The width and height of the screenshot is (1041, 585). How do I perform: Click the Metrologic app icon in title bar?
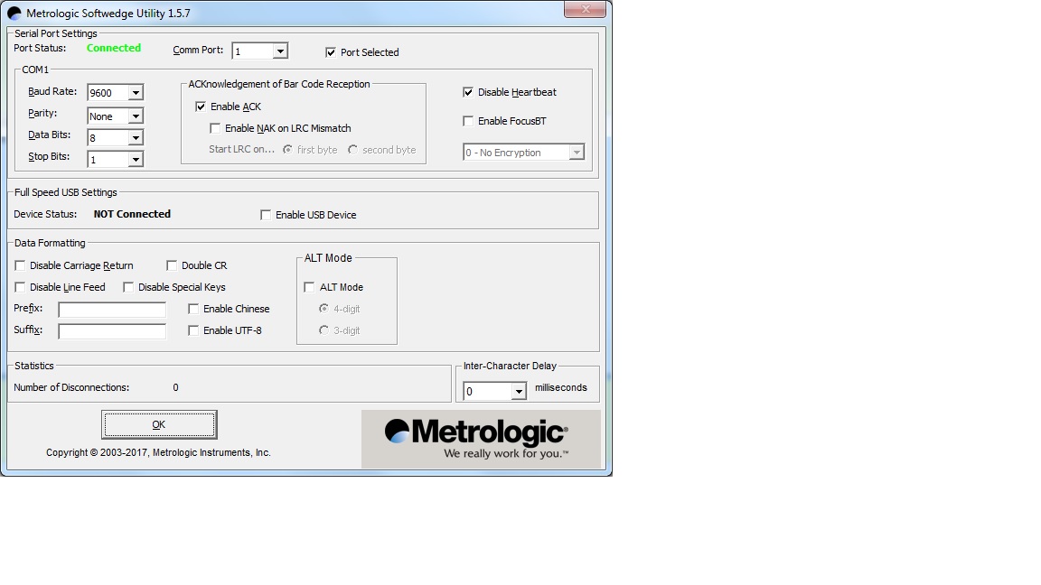(14, 14)
